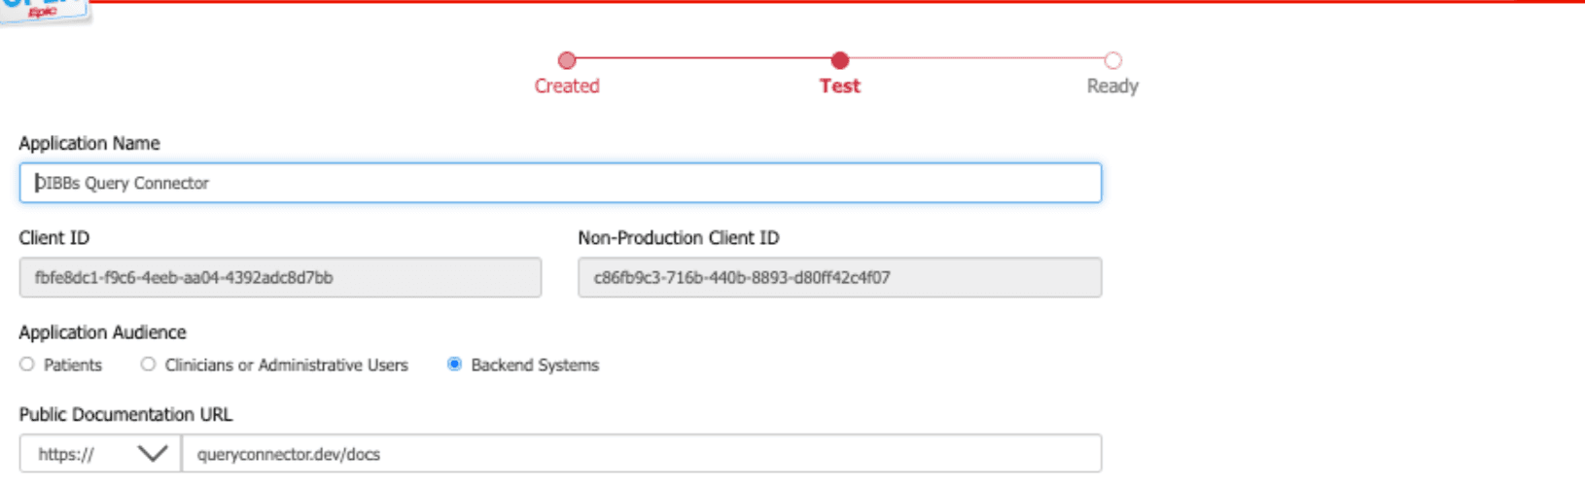
Task: Click Clinicians or Administrative Users label text
Action: tap(287, 366)
